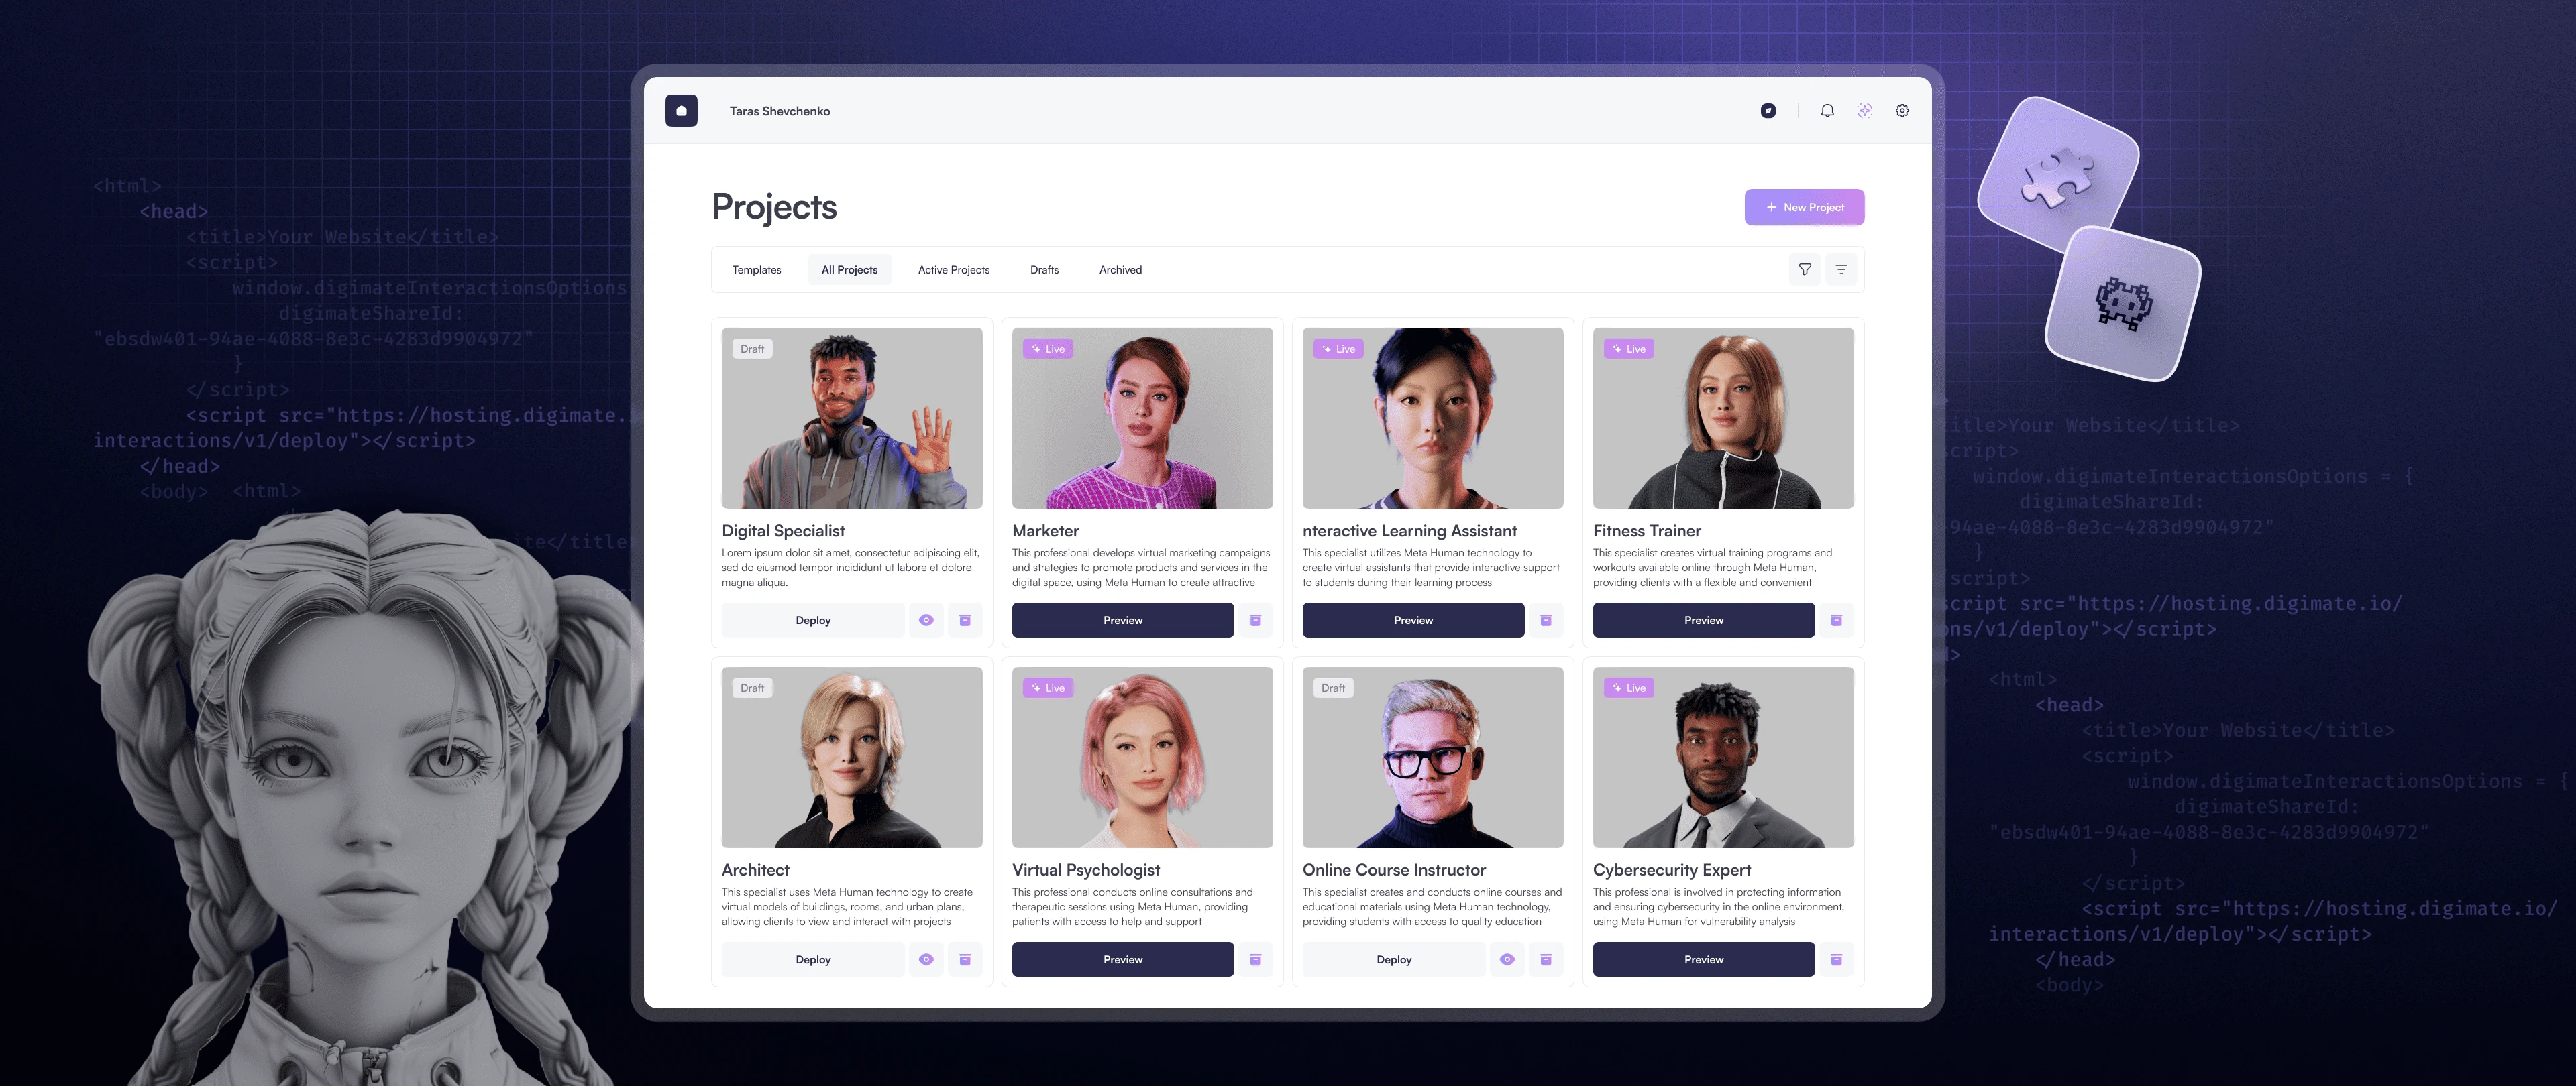Open the sort lines icon

(x=1841, y=269)
